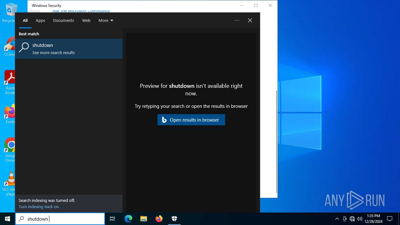
Task: Click the safely remove hardware tray icon
Action: (345, 219)
